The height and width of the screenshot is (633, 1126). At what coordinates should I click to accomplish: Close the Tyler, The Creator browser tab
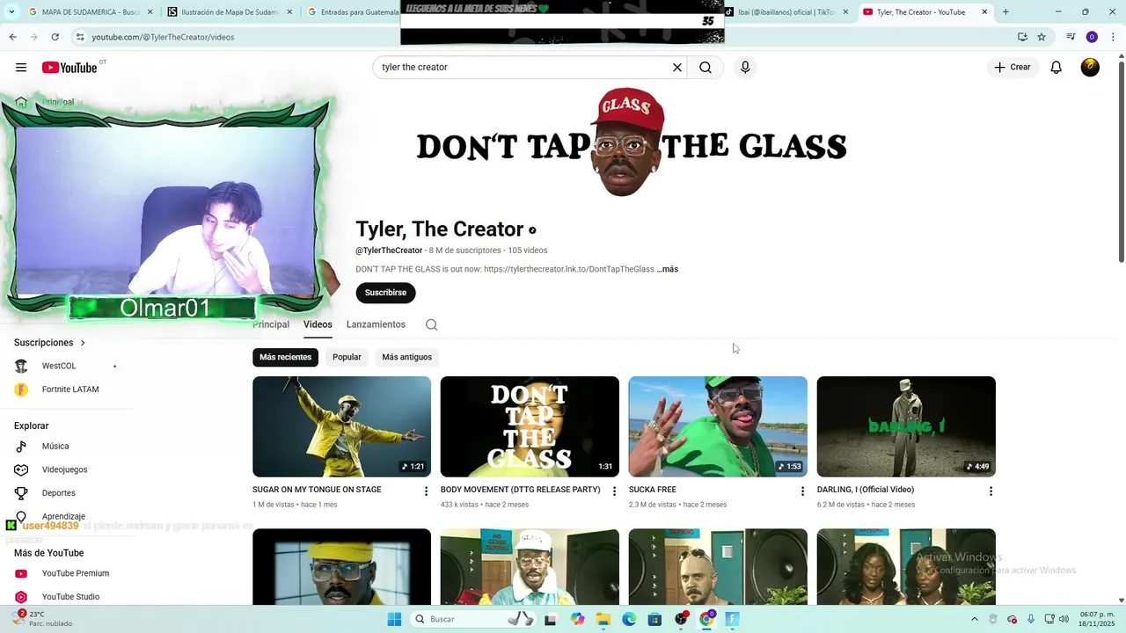pyautogui.click(x=984, y=12)
